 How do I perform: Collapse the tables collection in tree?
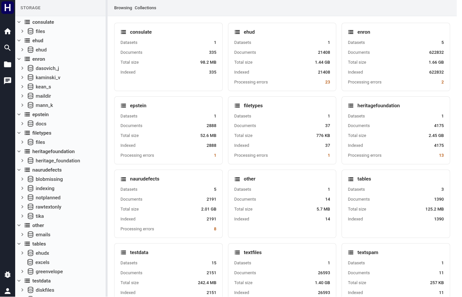click(x=19, y=244)
